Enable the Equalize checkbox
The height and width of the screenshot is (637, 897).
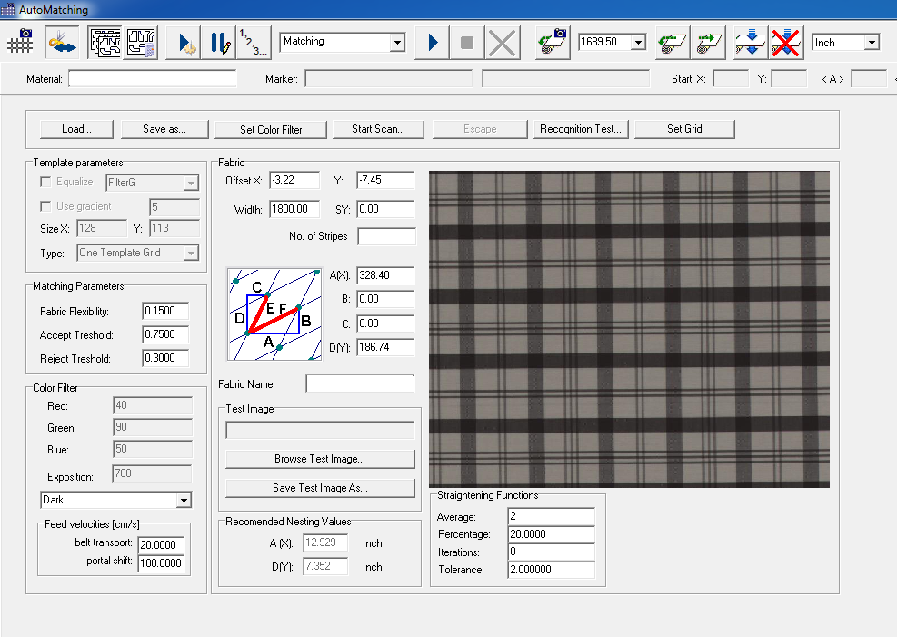(44, 182)
